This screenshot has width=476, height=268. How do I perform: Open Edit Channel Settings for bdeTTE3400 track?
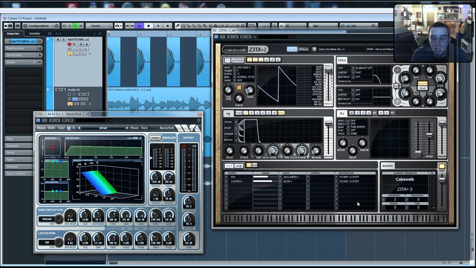tap(69, 49)
